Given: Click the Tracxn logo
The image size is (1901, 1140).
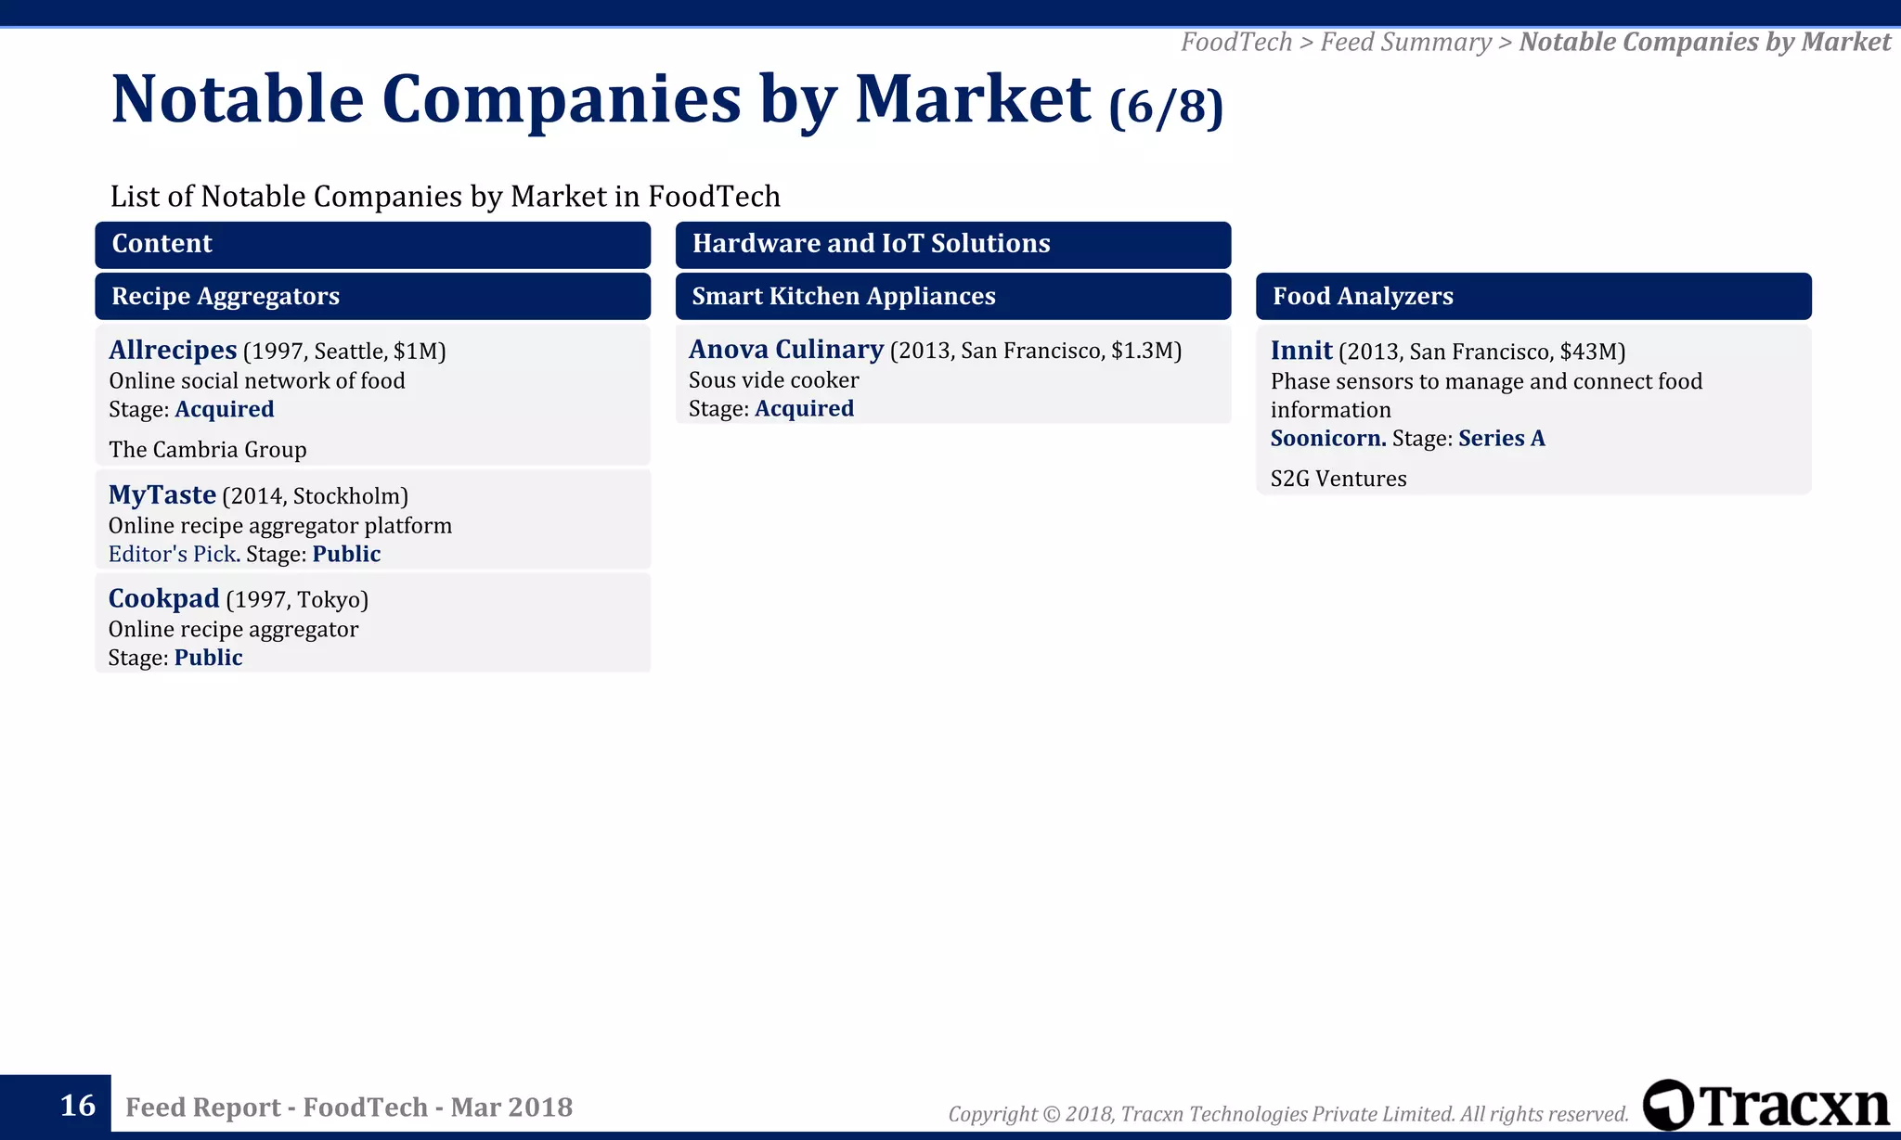Looking at the screenshot, I should point(1765,1105).
